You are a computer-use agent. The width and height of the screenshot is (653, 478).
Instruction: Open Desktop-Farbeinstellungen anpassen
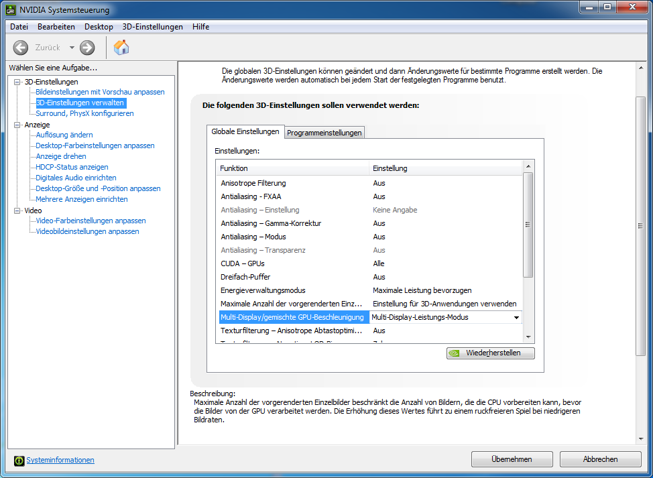coord(95,145)
